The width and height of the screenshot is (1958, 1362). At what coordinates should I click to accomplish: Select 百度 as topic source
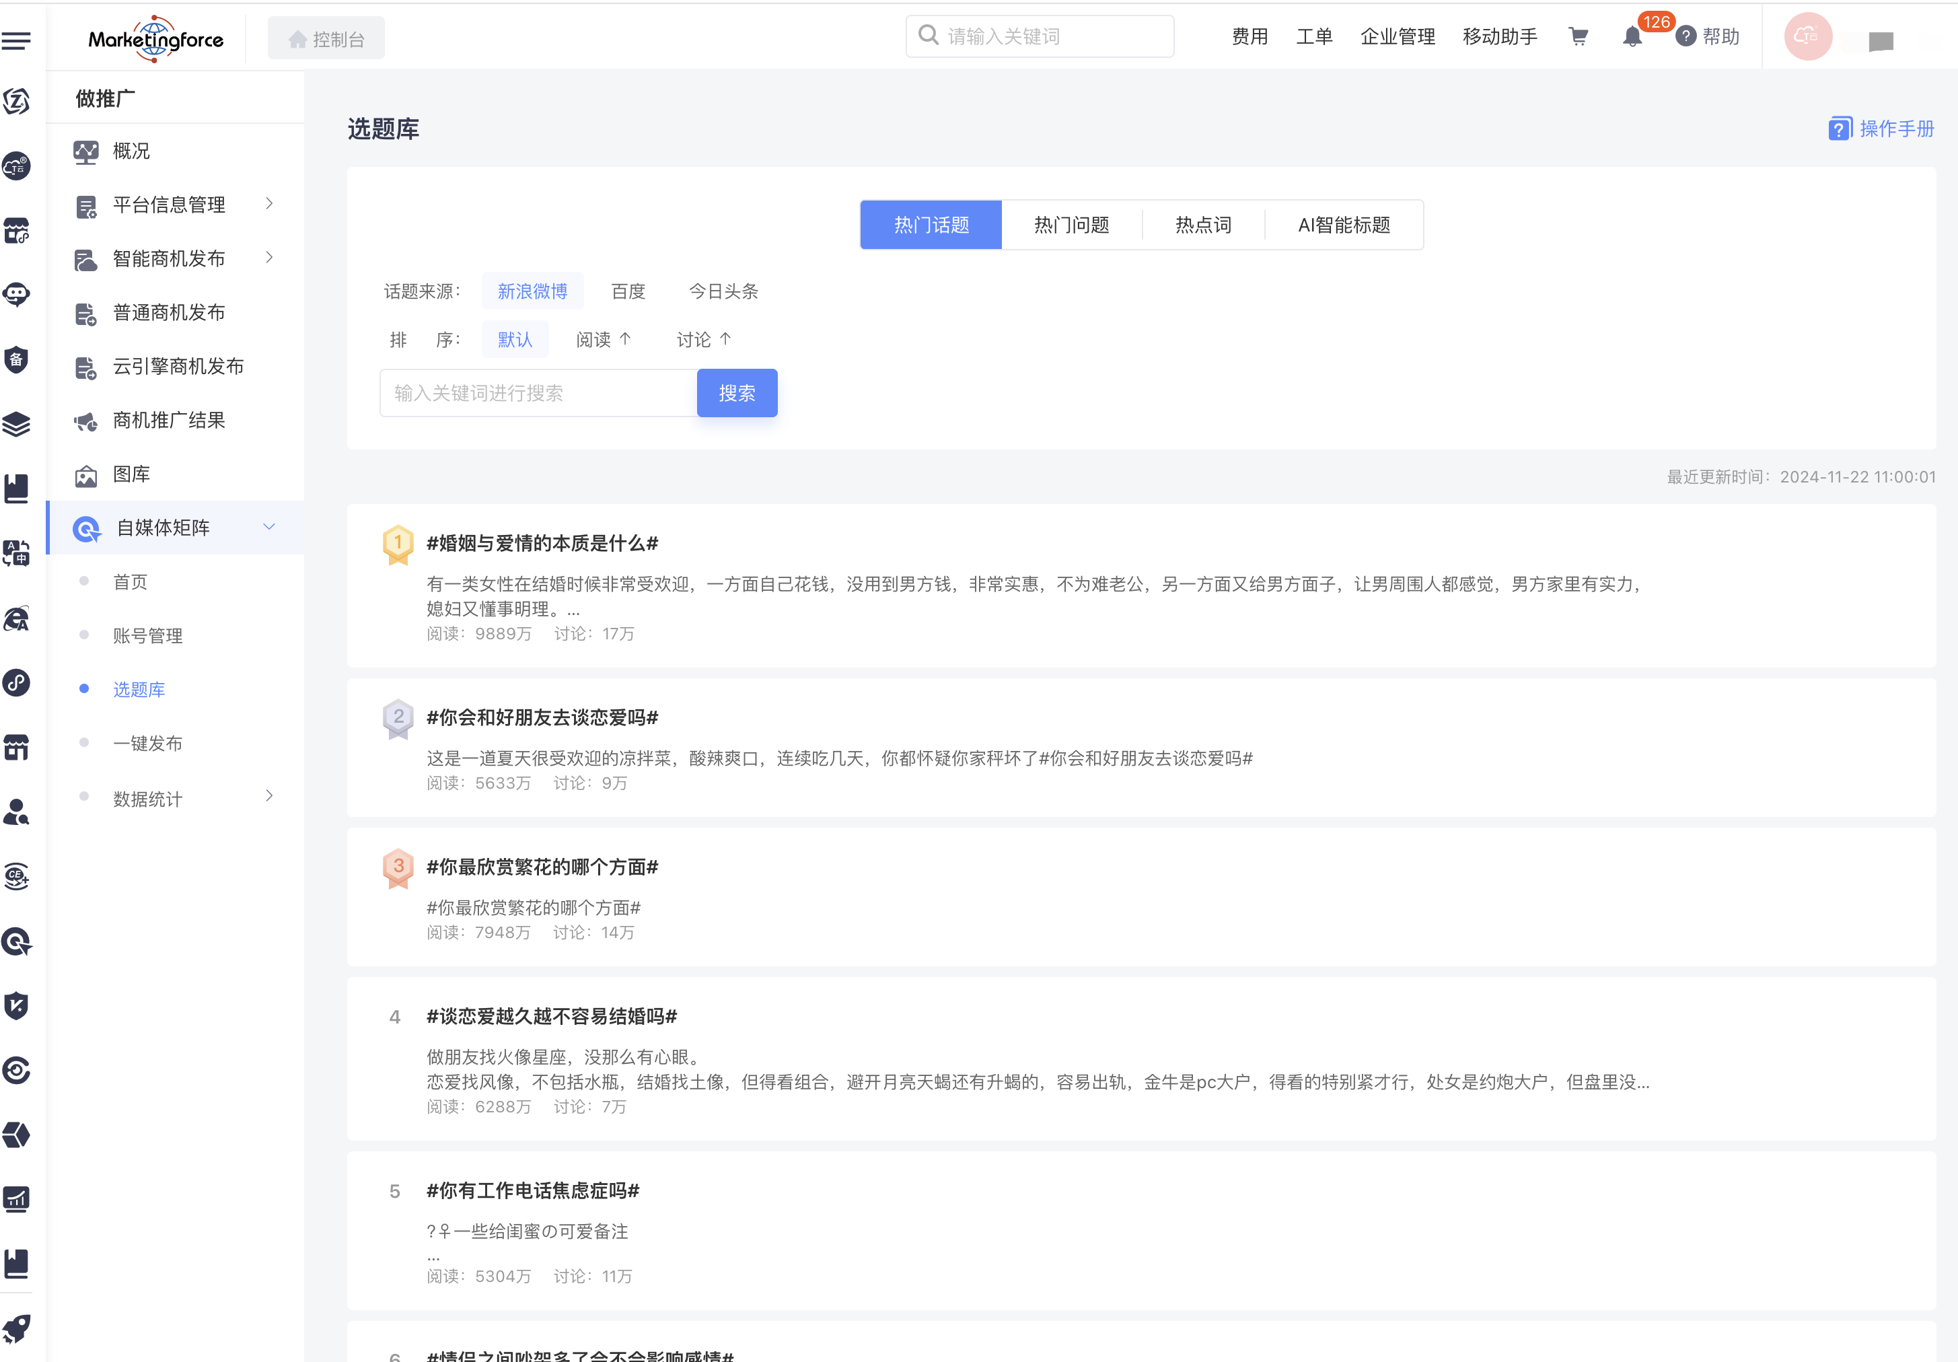click(628, 291)
